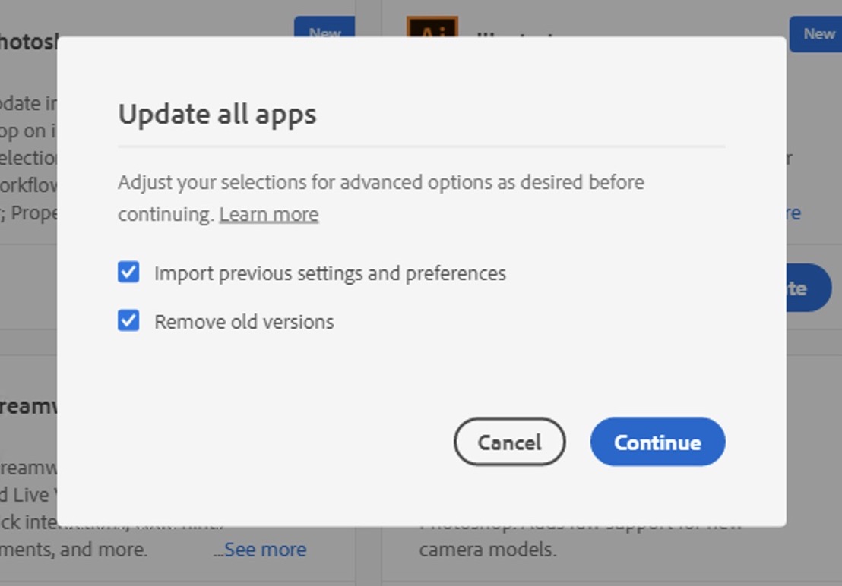The height and width of the screenshot is (586, 842).
Task: Click the dimmed Photoshop heading at top left
Action: tap(28, 41)
